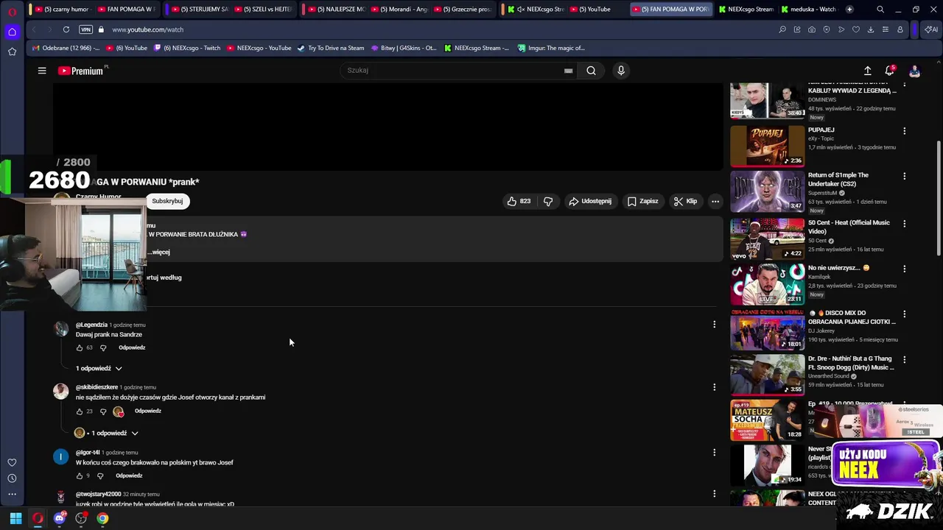This screenshot has height=530, width=943.
Task: Expand 1 odpowiedź under @Legendzia's comment
Action: pos(99,368)
